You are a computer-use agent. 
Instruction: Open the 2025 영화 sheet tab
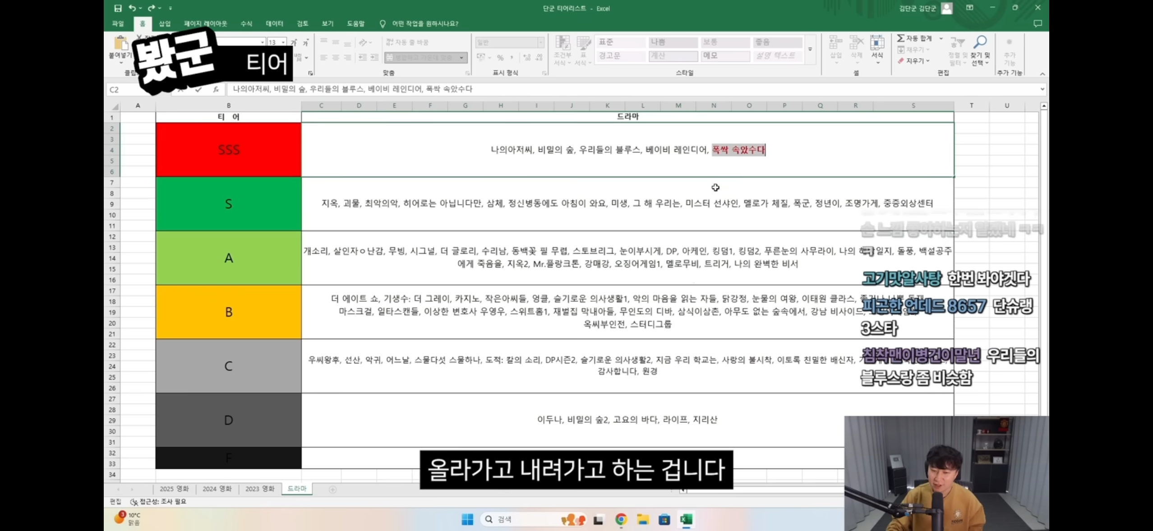point(174,489)
